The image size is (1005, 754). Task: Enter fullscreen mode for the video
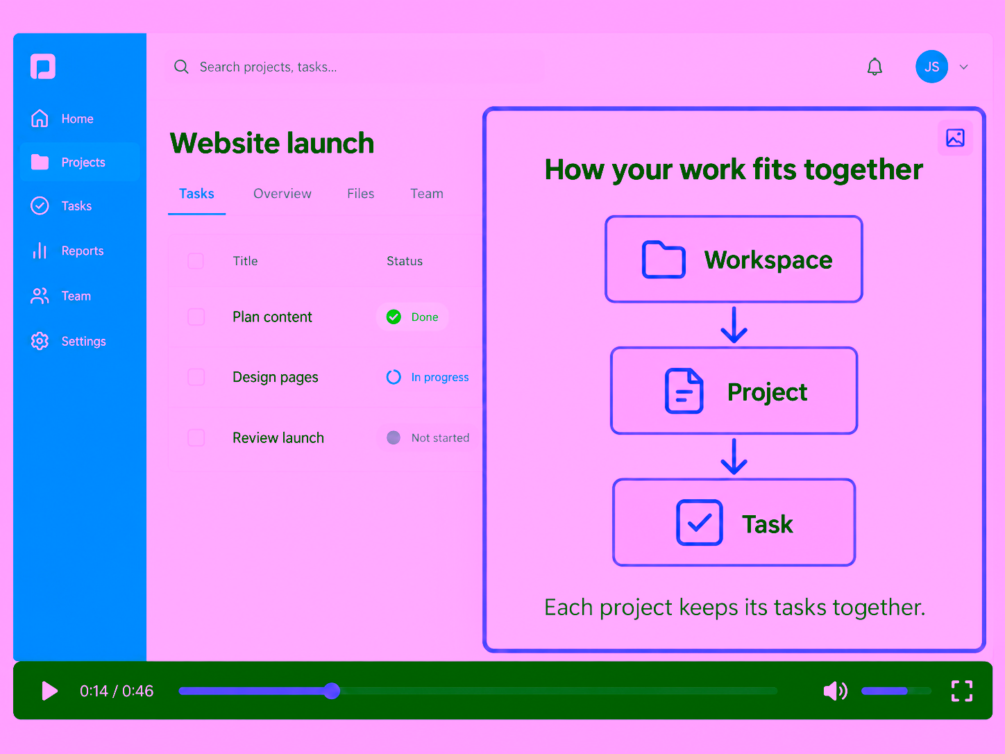pyautogui.click(x=962, y=691)
